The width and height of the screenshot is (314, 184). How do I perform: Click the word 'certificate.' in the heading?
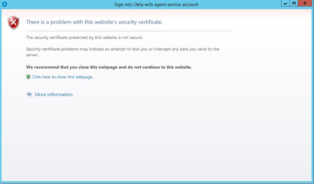[x=150, y=22]
